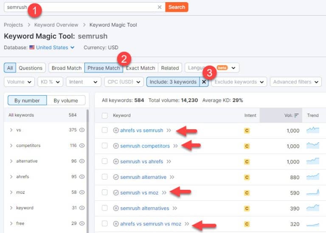Select the Questions tab
Image resolution: width=326 pixels, height=233 pixels.
[x=31, y=68]
